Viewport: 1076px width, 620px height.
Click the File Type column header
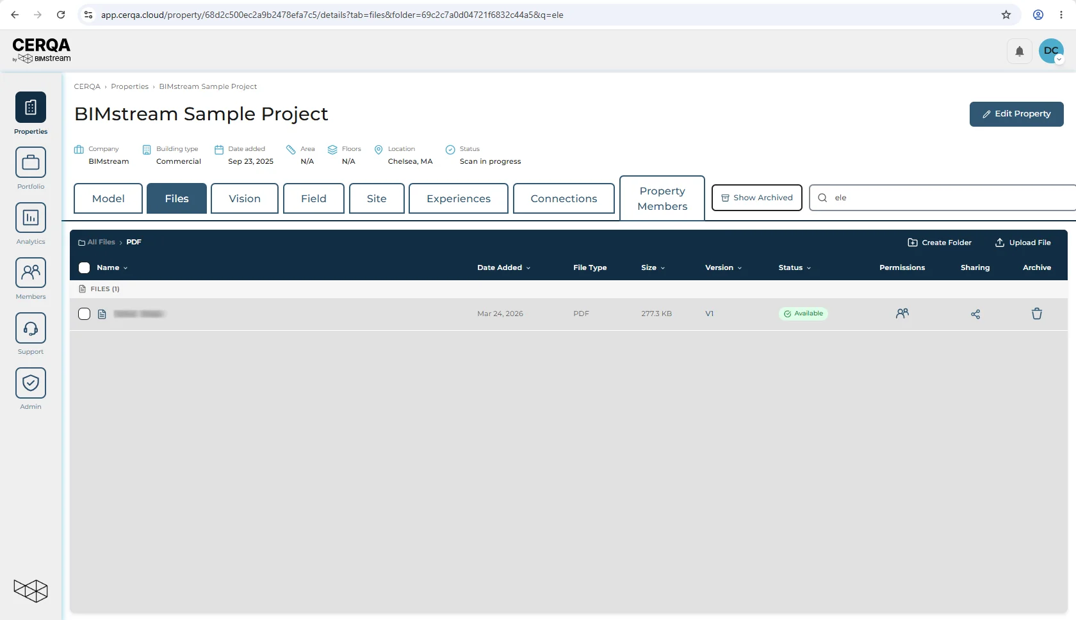tap(590, 267)
